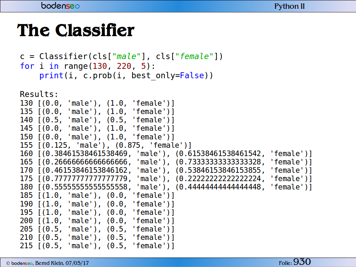Image resolution: width=356 pixels, height=267 pixels.
Task: Click the result row starting with 180
Action: coord(166,187)
